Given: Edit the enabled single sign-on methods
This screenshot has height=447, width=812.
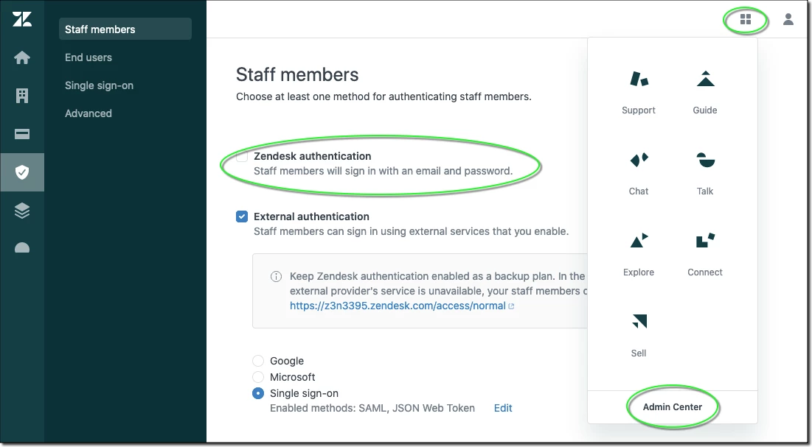Looking at the screenshot, I should coord(503,408).
